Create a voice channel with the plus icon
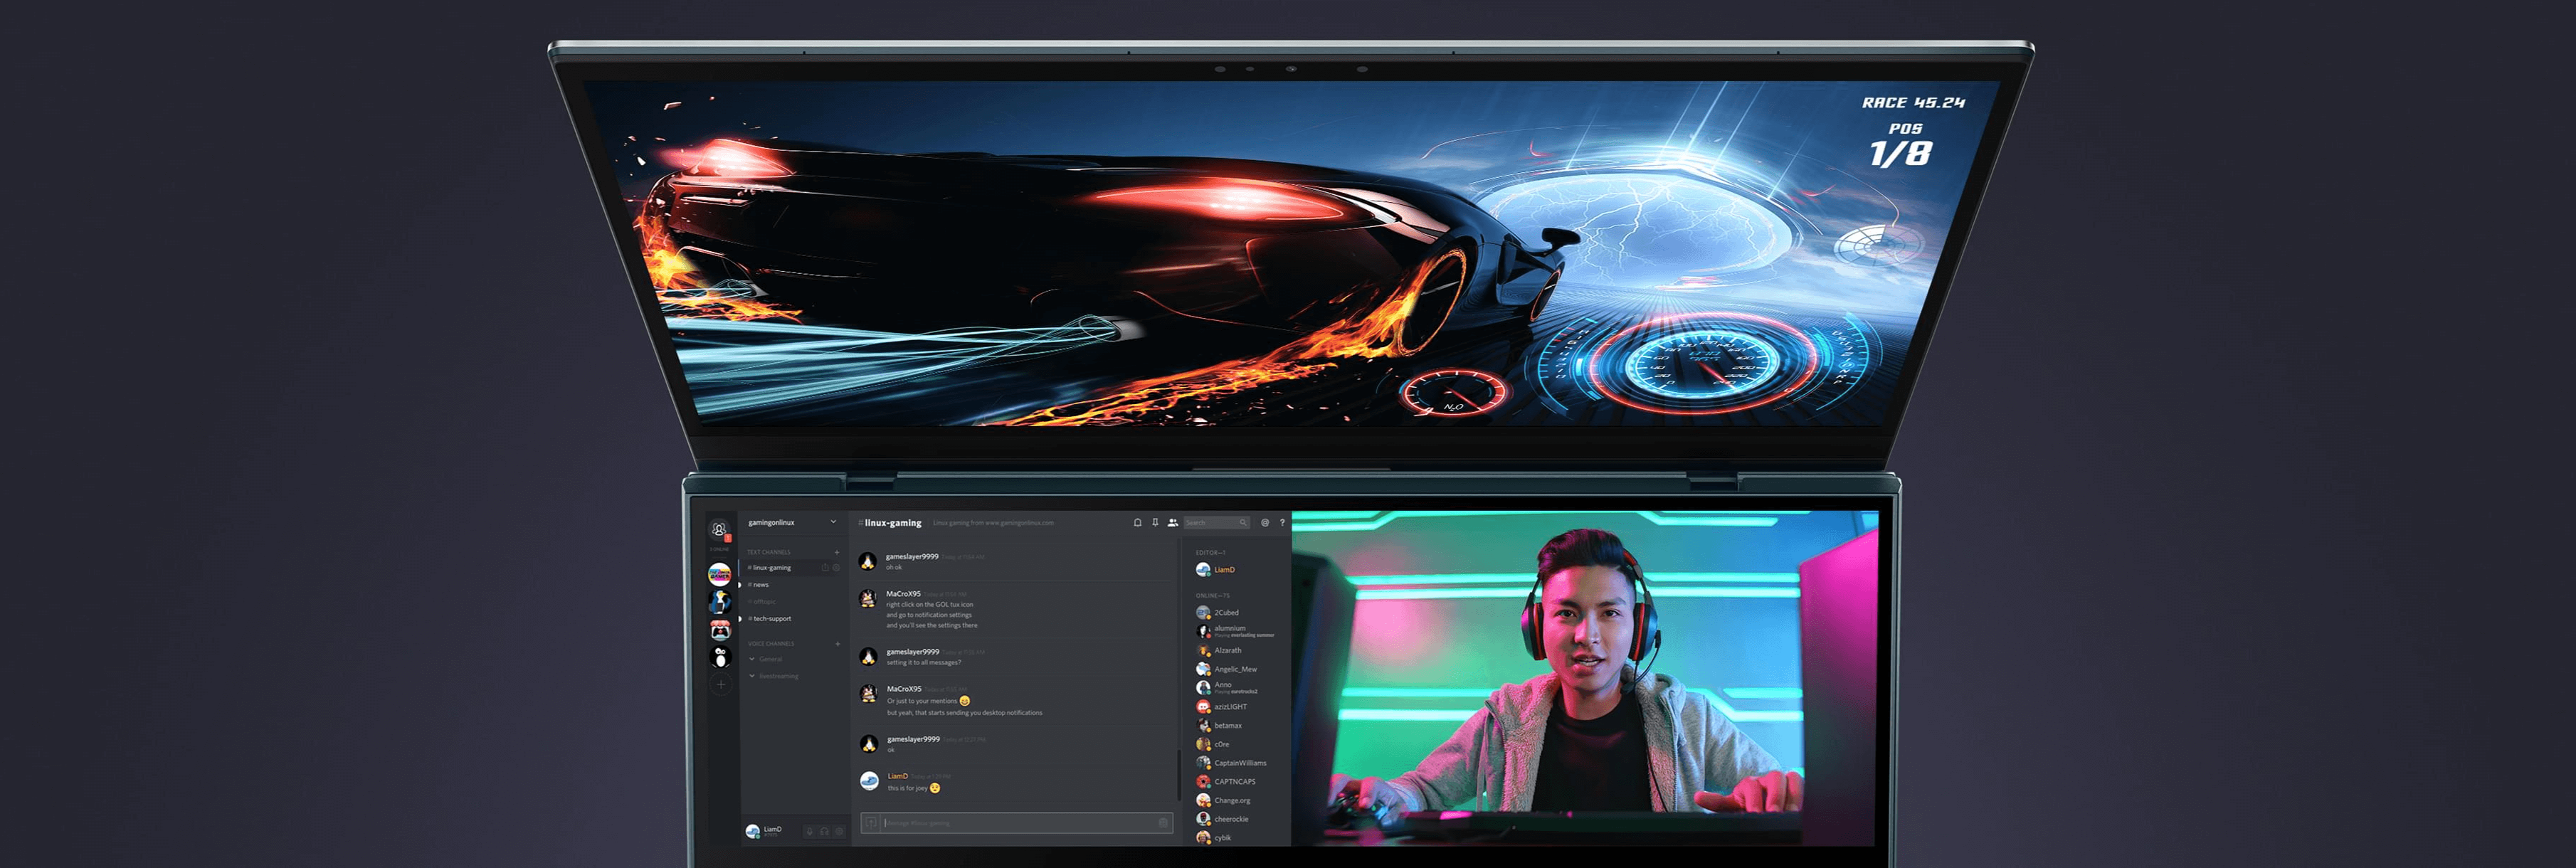The image size is (2576, 868). coord(838,644)
